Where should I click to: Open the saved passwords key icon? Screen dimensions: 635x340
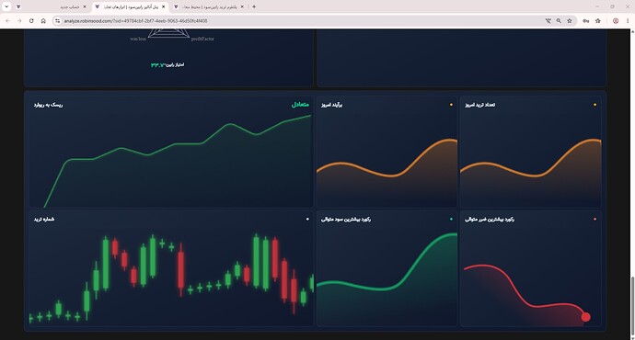point(585,20)
